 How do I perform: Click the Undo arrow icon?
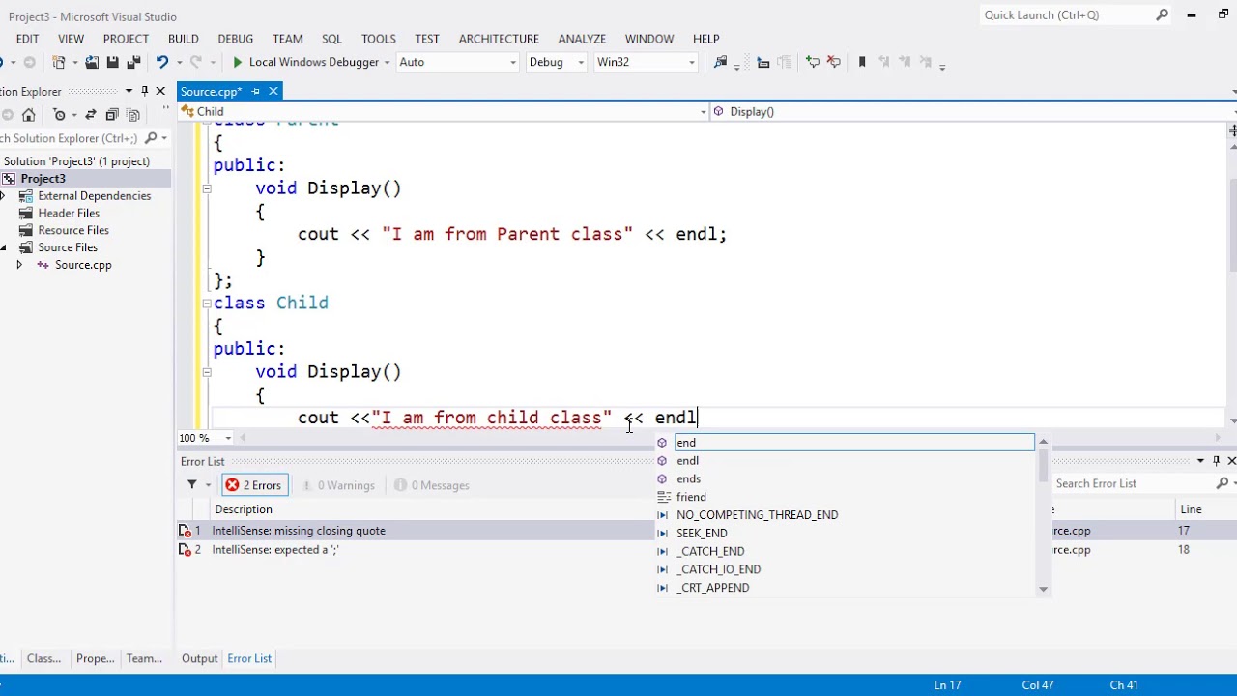tap(162, 62)
